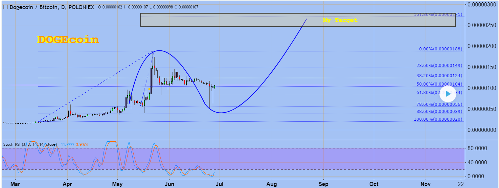Click the 'Jun' label on the time axis
Image resolution: width=499 pixels, height=188 pixels.
point(169,184)
